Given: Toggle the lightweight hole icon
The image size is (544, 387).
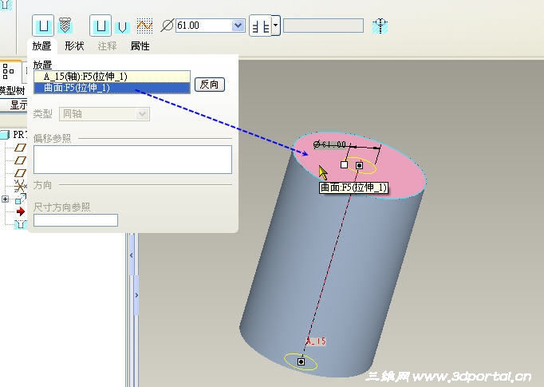Looking at the screenshot, I should coord(380,26).
